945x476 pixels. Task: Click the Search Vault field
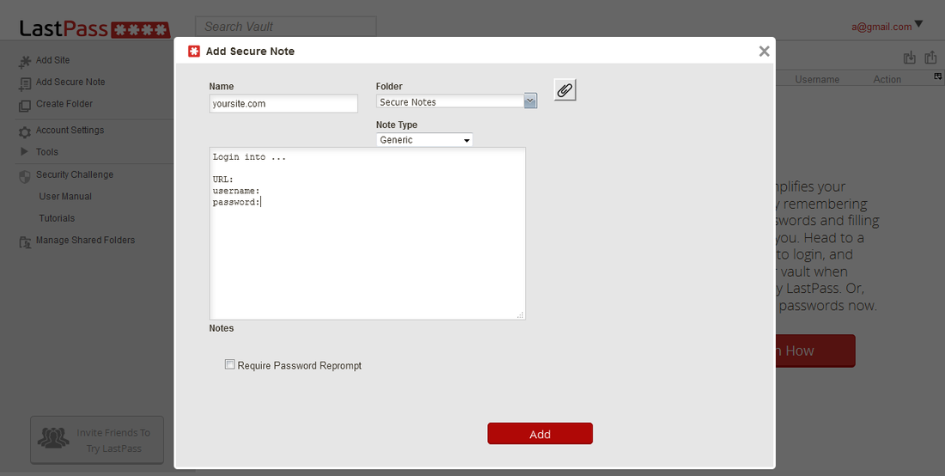pos(286,27)
